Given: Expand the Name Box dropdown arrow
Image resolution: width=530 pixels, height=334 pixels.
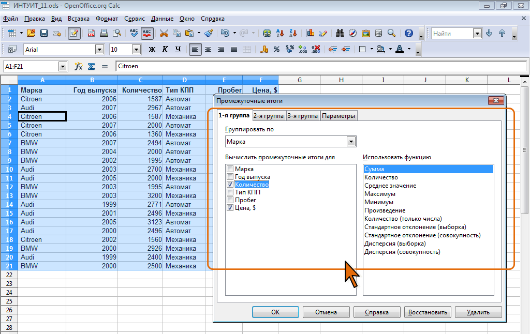Looking at the screenshot, I should click(x=63, y=67).
